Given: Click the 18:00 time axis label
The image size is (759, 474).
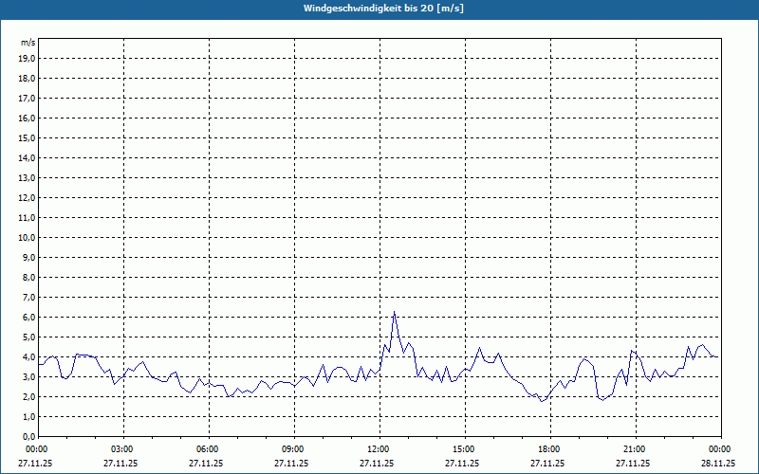Looking at the screenshot, I should click(x=549, y=449).
